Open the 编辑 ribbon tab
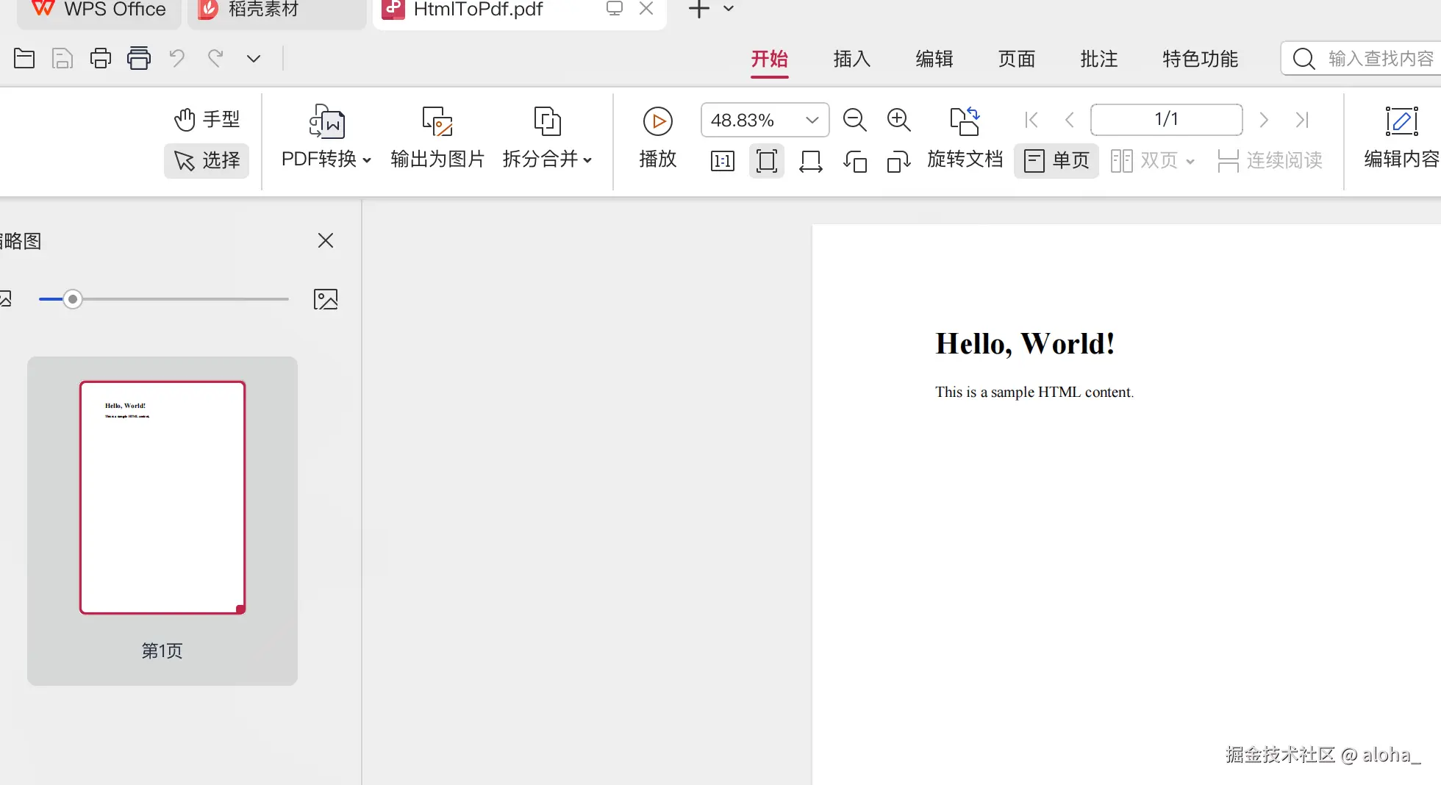The width and height of the screenshot is (1441, 785). tap(934, 59)
